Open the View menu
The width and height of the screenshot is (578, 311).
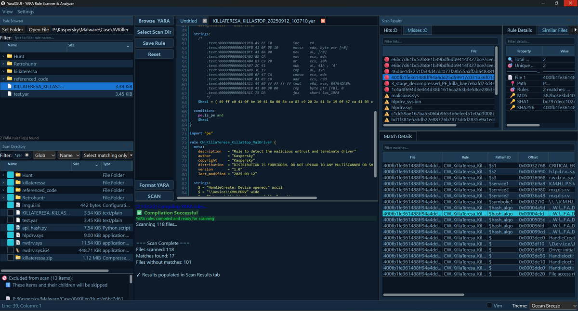pos(7,12)
